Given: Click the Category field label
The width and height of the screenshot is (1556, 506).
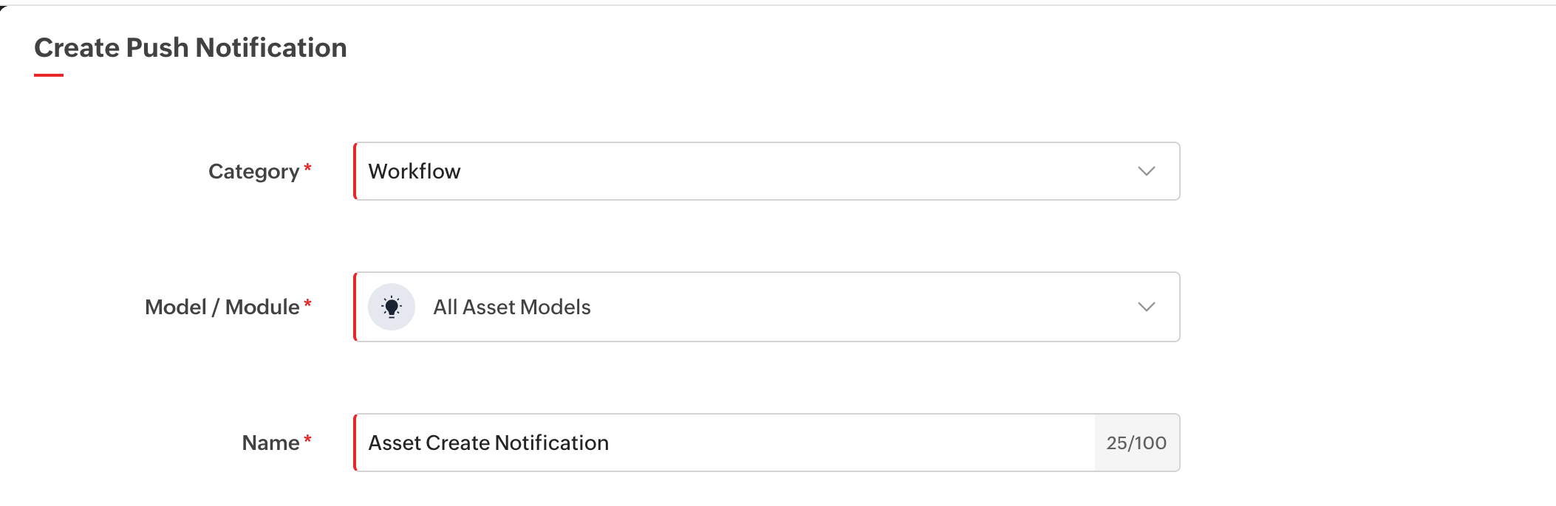Looking at the screenshot, I should coord(253,171).
